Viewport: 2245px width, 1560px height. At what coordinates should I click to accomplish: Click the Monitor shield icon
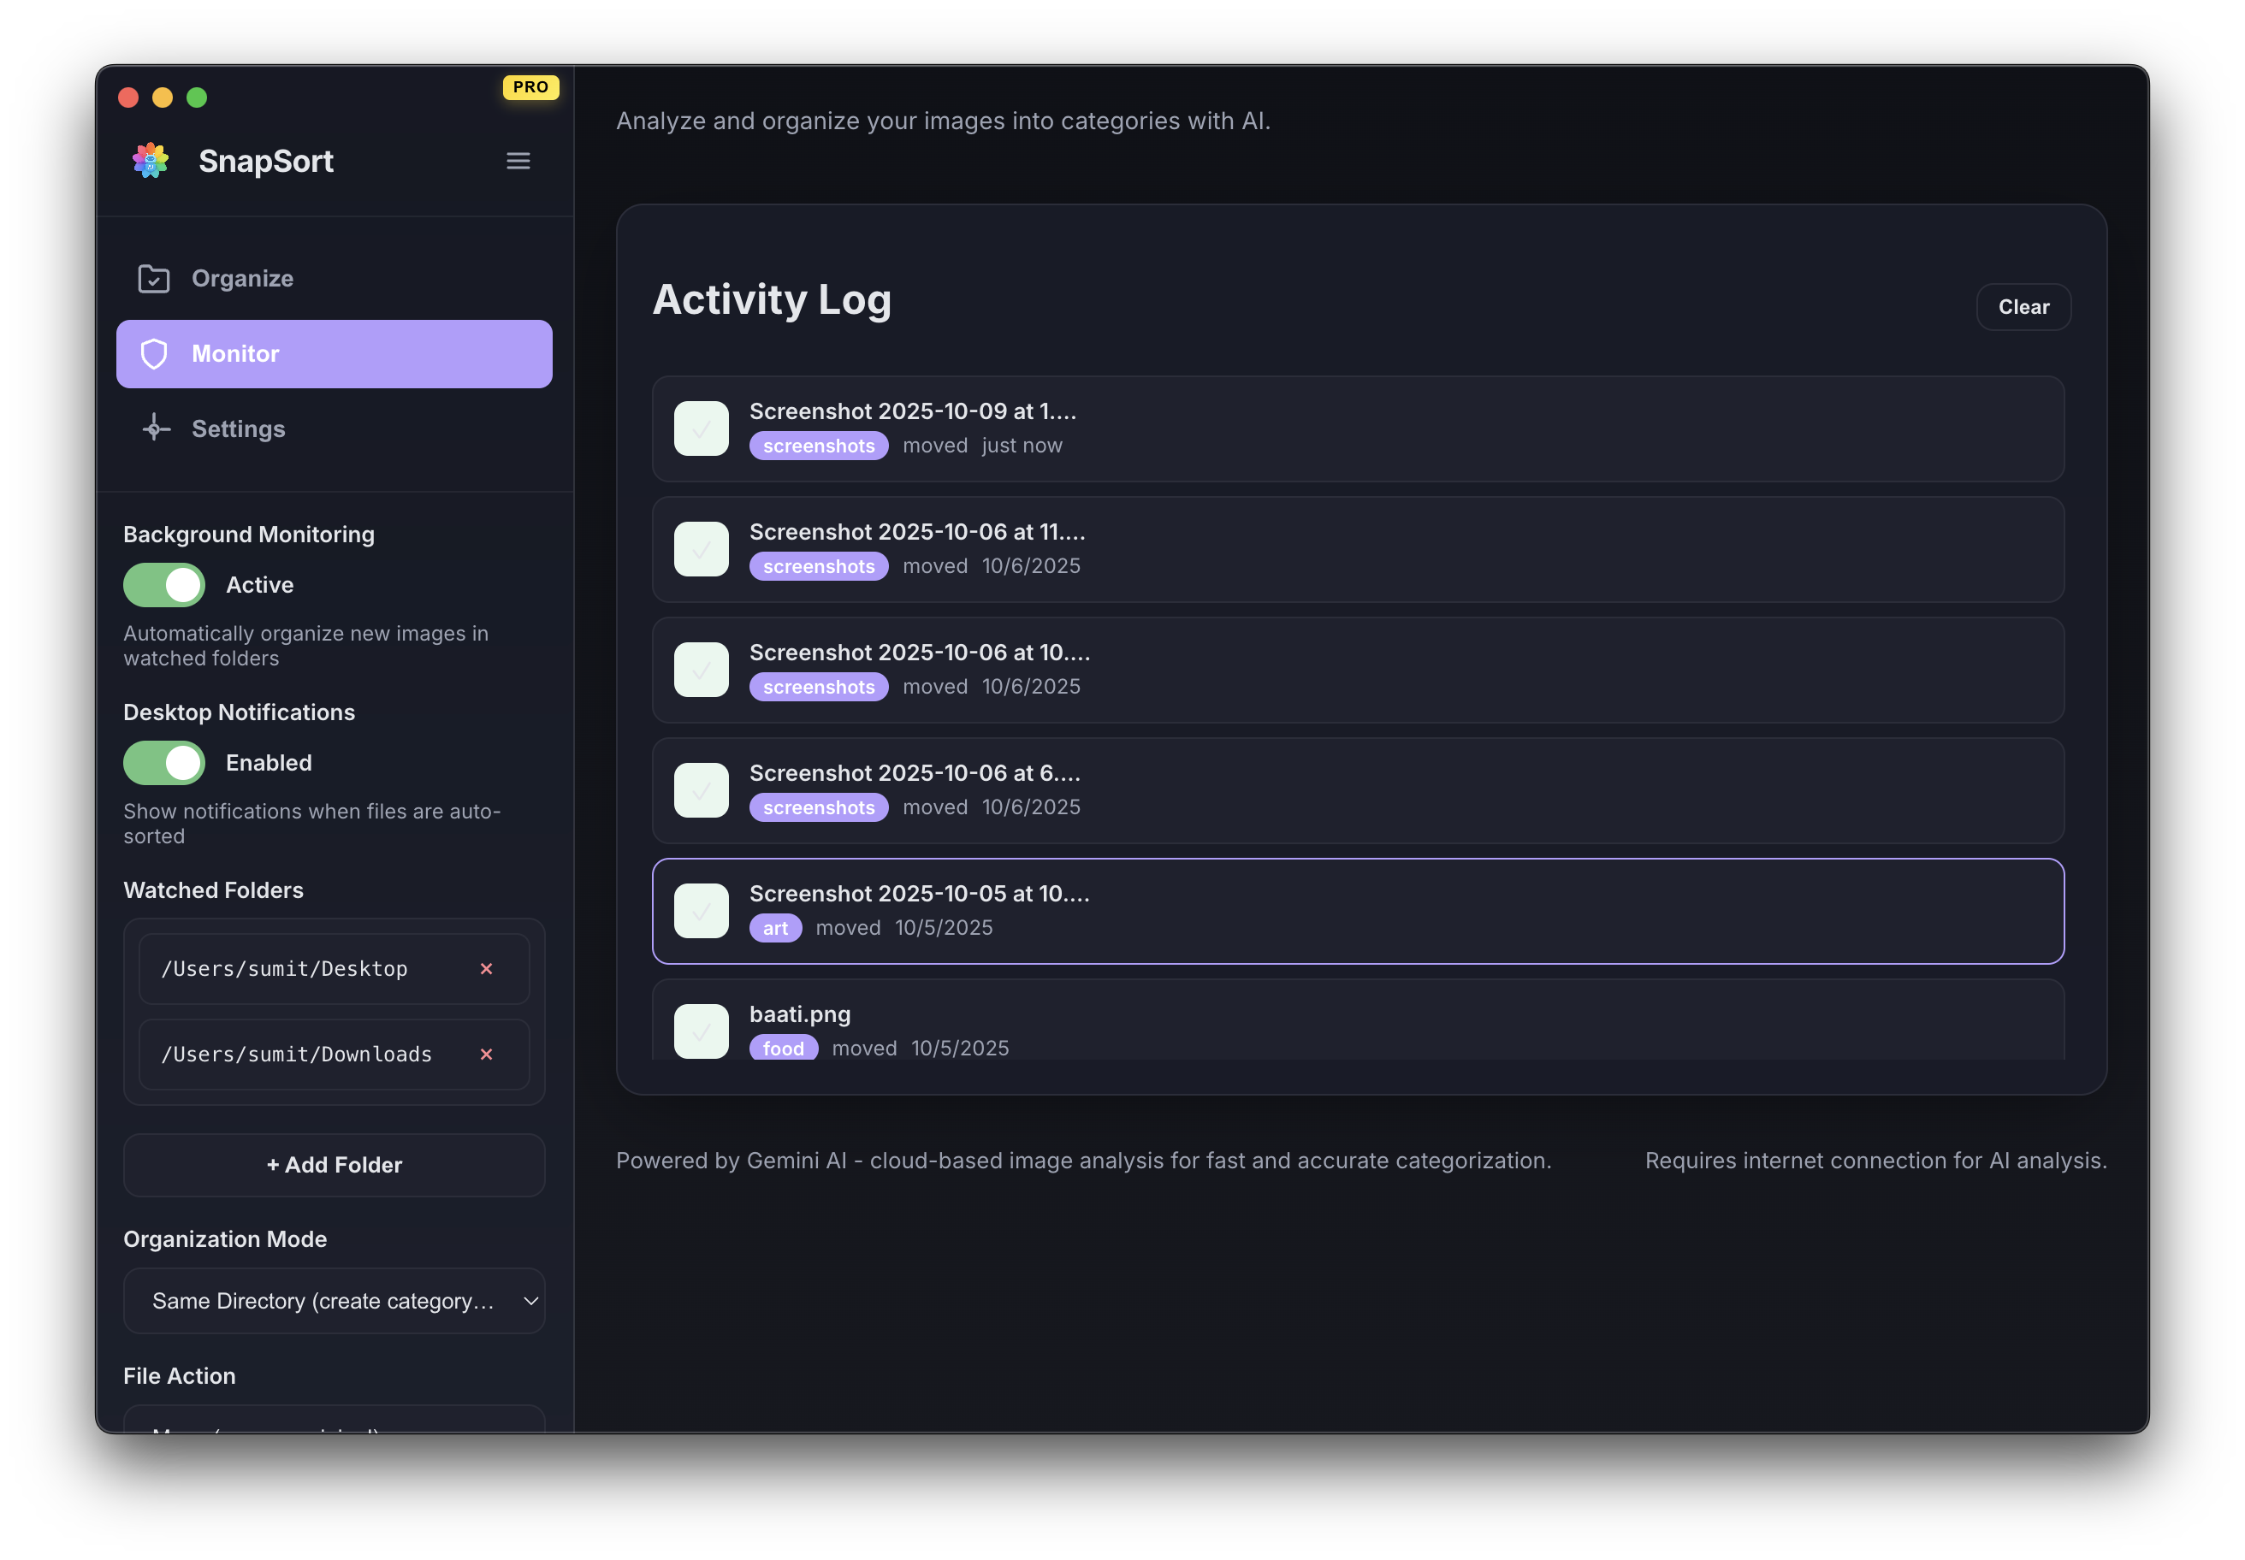pos(153,354)
